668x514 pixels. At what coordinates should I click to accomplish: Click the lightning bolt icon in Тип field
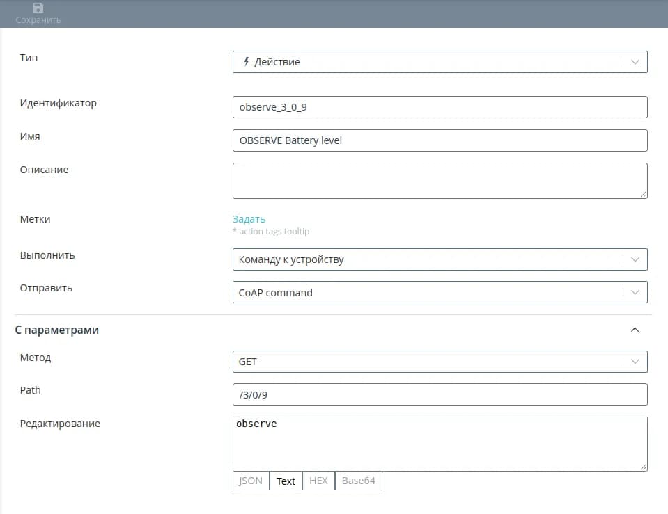coord(246,62)
